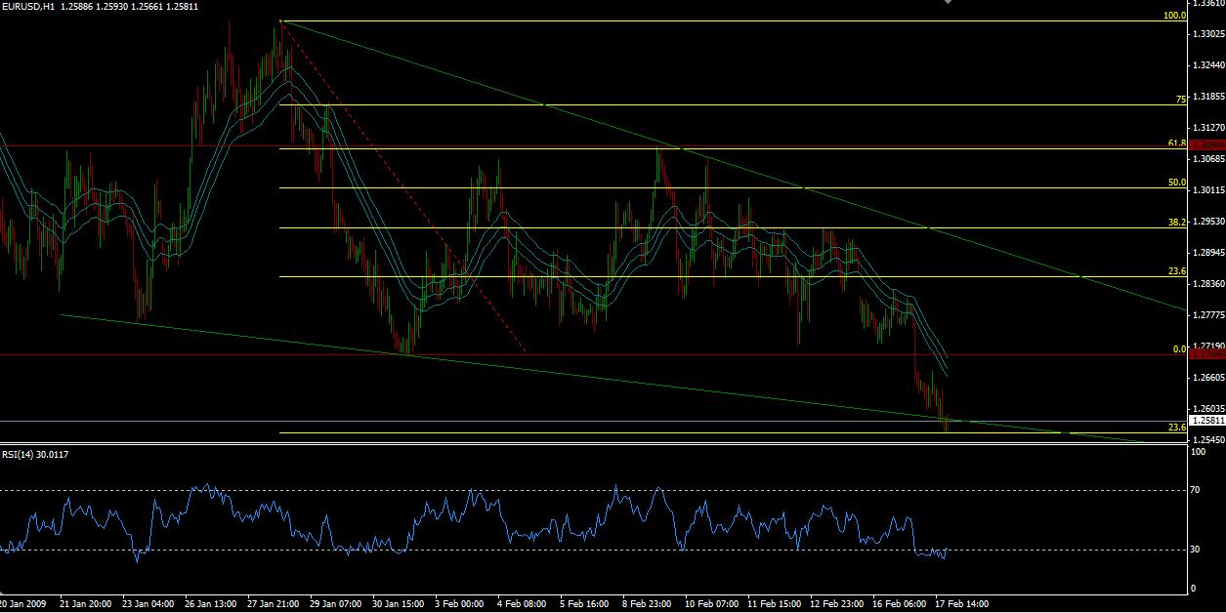
Task: Select the red dashed Fibonacci base line
Action: (x=403, y=185)
